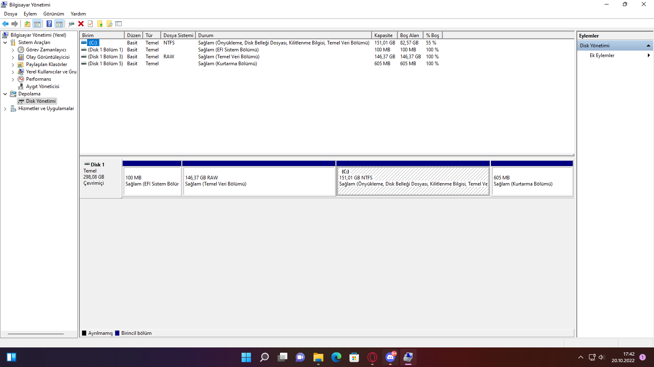The height and width of the screenshot is (367, 654).
Task: Click the Durum column header
Action: click(284, 35)
